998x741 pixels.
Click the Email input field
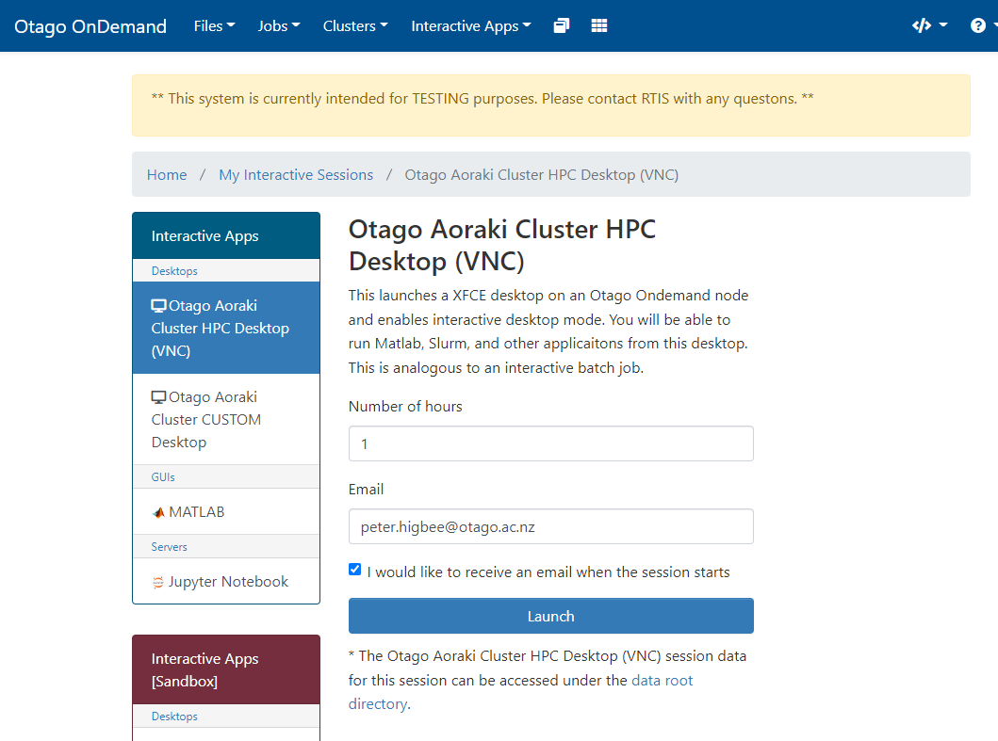coord(550,526)
